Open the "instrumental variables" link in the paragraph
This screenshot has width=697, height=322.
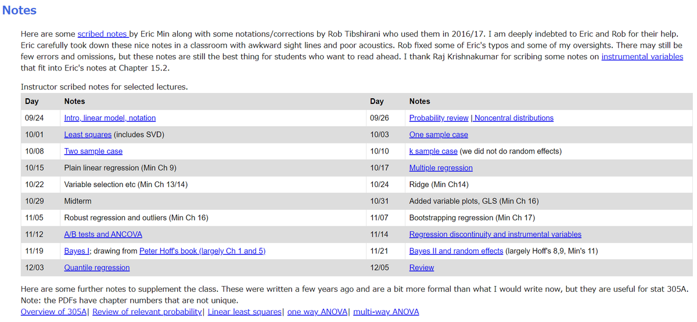(642, 56)
